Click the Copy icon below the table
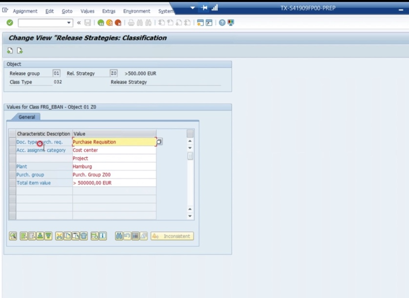This screenshot has width=409, height=298. pyautogui.click(x=67, y=236)
